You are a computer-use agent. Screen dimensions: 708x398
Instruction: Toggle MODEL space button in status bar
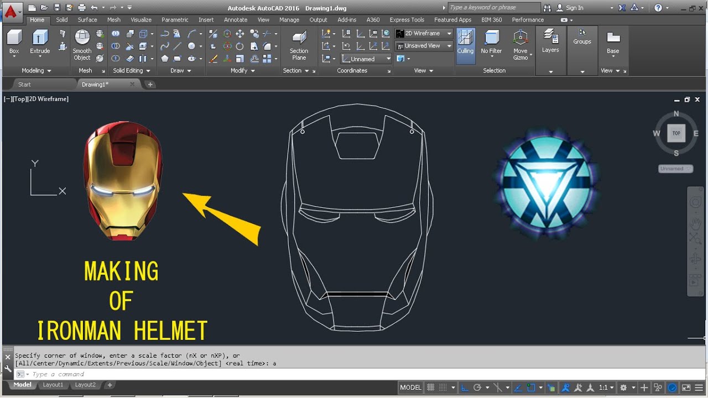[x=410, y=387]
